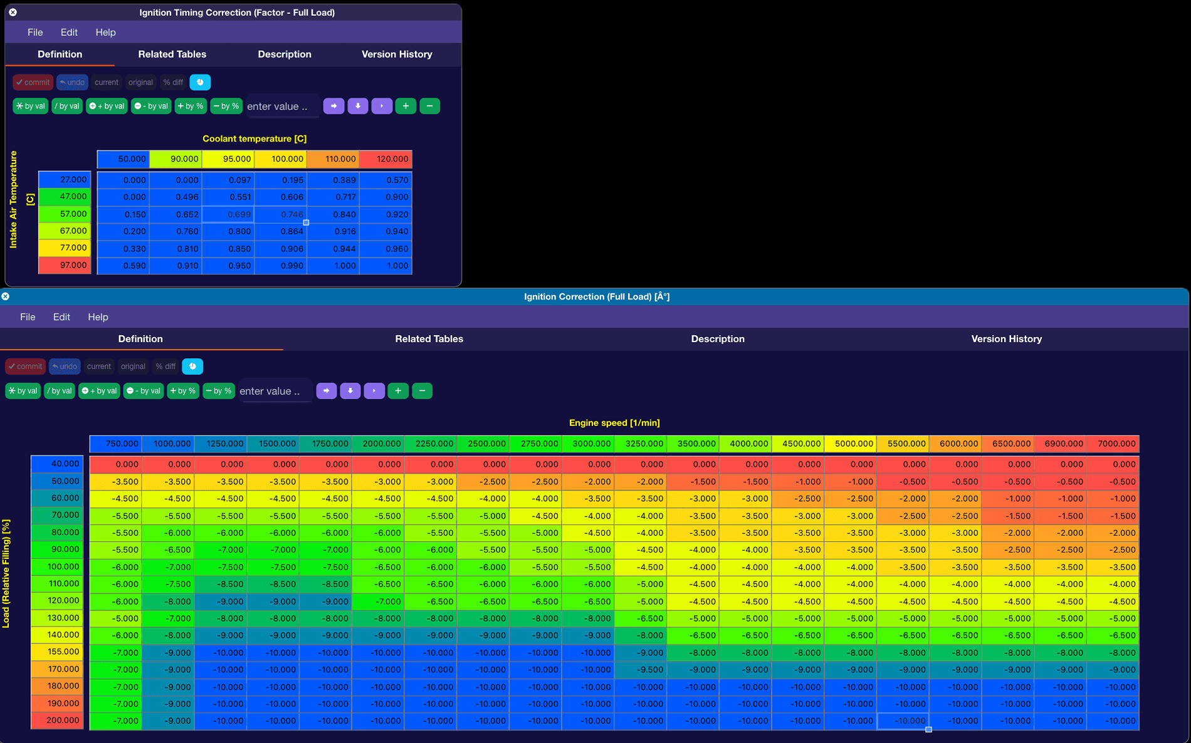
Task: Open Description tab in Full Load window
Action: (x=718, y=339)
